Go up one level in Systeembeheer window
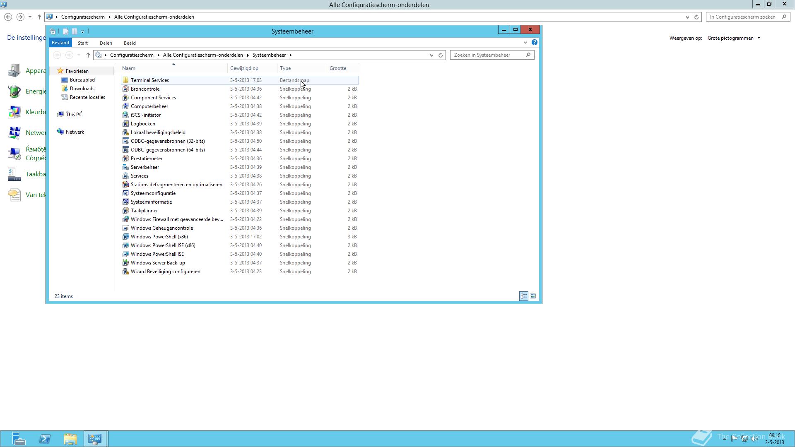This screenshot has width=795, height=447. click(88, 55)
